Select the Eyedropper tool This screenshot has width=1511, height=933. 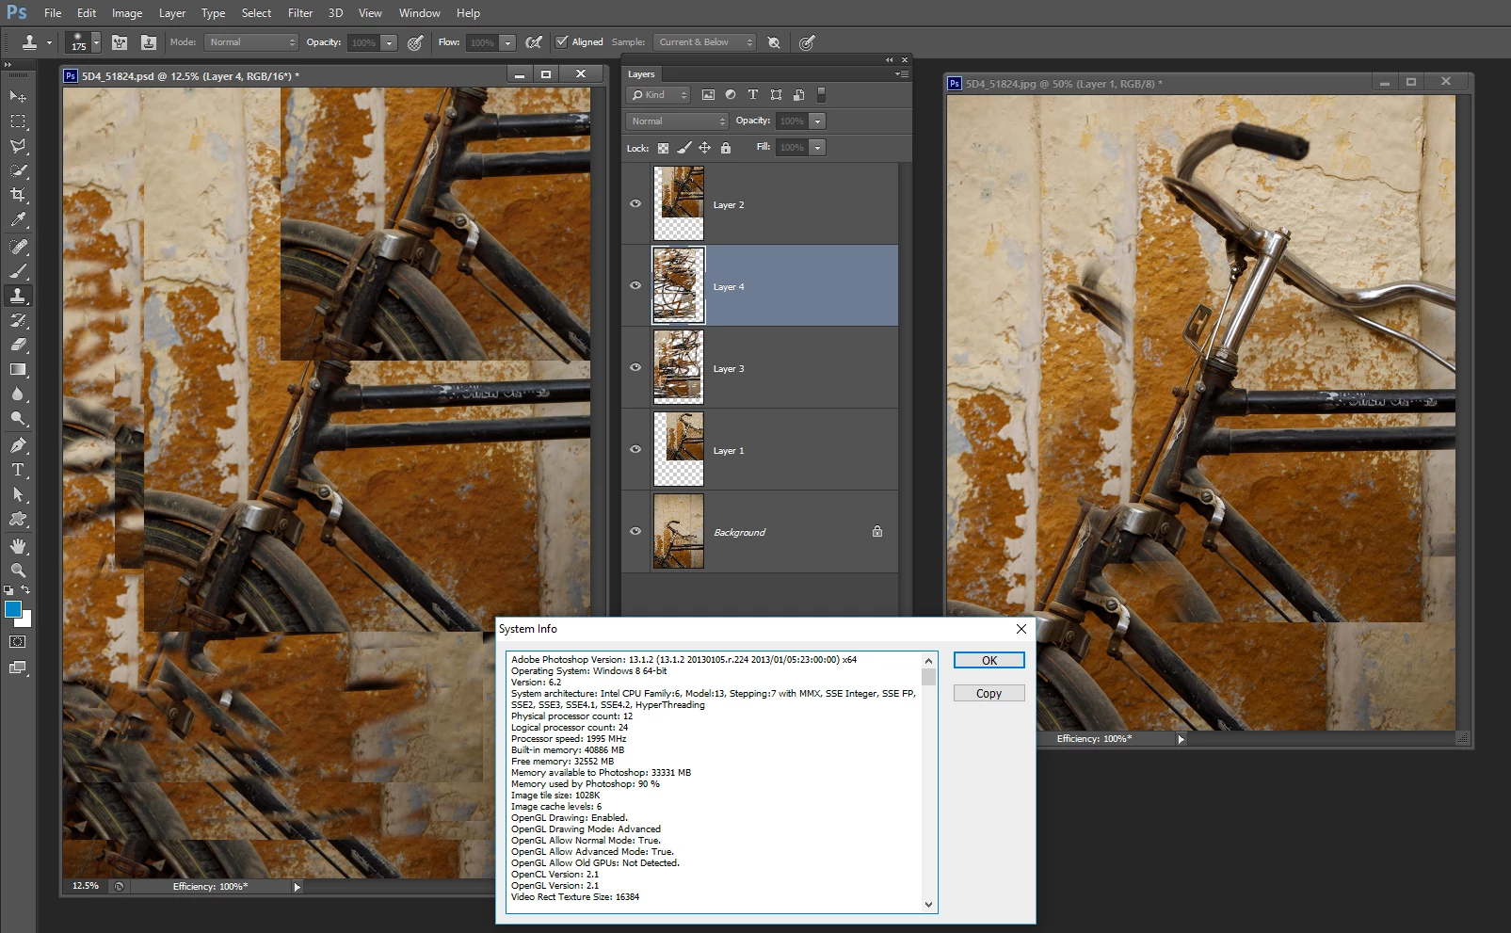[18, 220]
